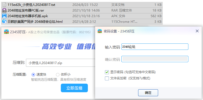Select the file 2048地址发布器PC版.rar
This screenshot has height=100, width=203.
click(82, 10)
